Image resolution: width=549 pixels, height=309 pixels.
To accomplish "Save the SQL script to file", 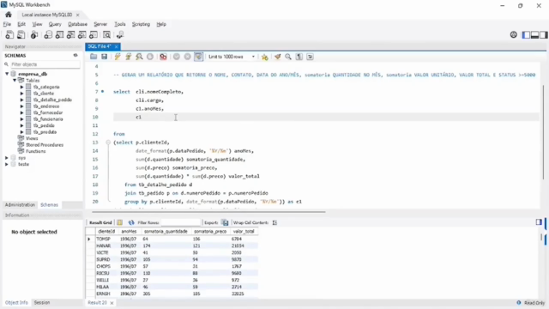I will click(104, 57).
